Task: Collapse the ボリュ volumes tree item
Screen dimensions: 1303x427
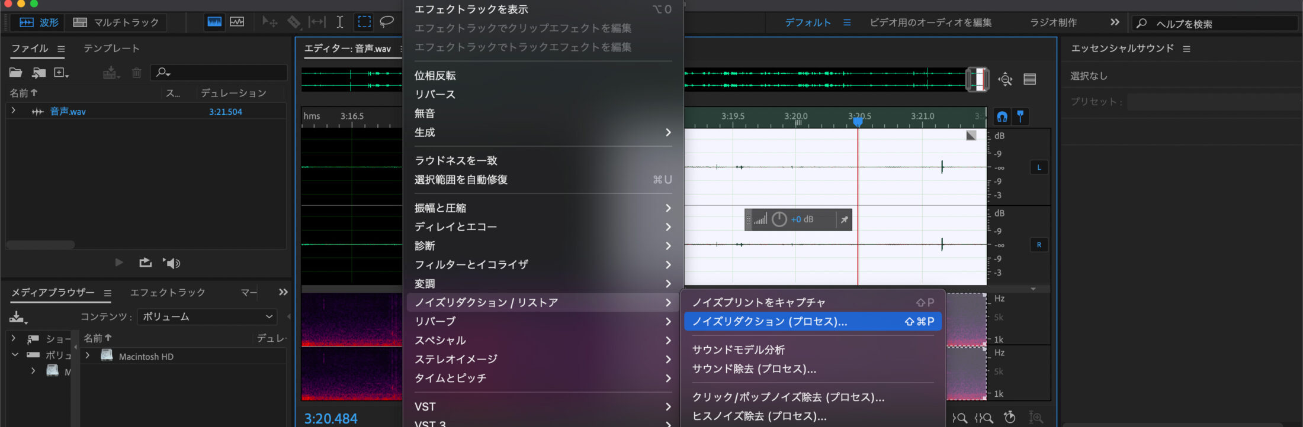Action: [x=15, y=355]
